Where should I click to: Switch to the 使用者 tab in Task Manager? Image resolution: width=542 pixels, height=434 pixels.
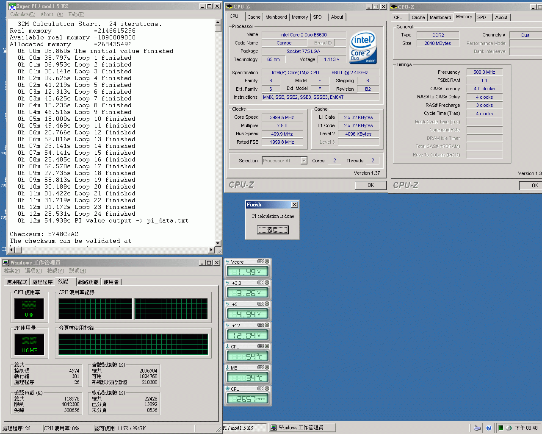tap(111, 282)
